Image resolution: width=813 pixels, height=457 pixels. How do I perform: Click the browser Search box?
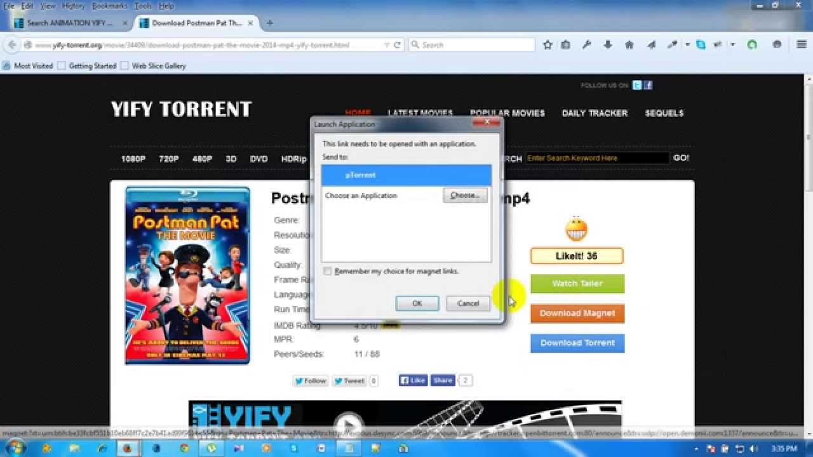[472, 45]
